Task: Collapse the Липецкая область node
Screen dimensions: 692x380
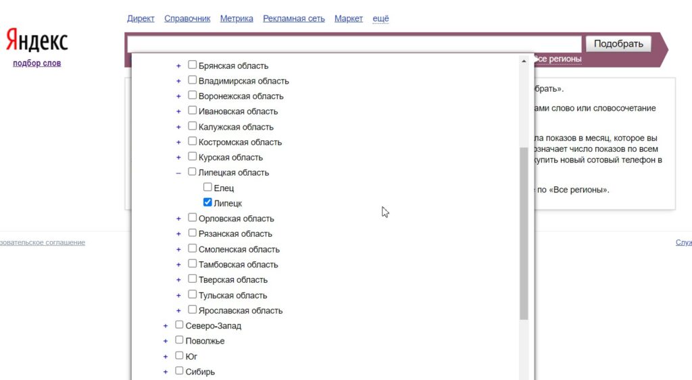Action: point(178,173)
